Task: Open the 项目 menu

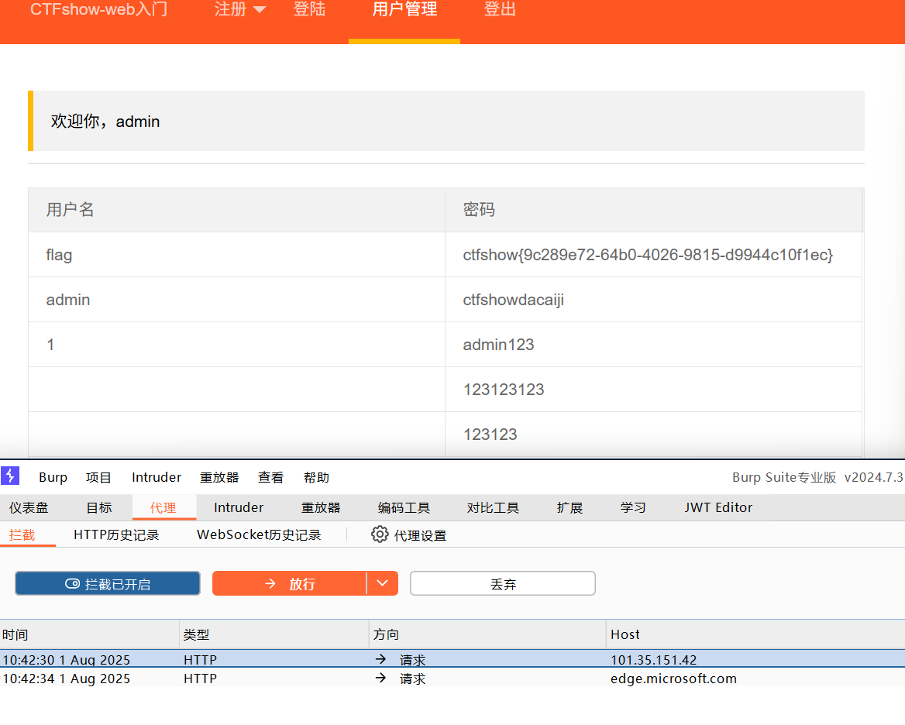Action: pyautogui.click(x=99, y=477)
